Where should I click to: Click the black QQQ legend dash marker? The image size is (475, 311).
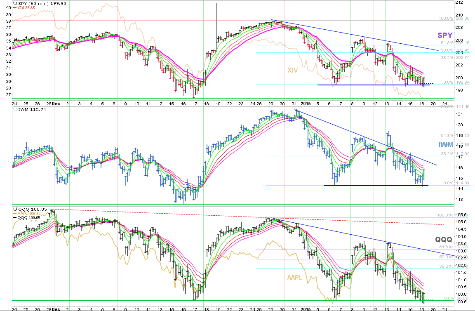[x=15, y=218]
